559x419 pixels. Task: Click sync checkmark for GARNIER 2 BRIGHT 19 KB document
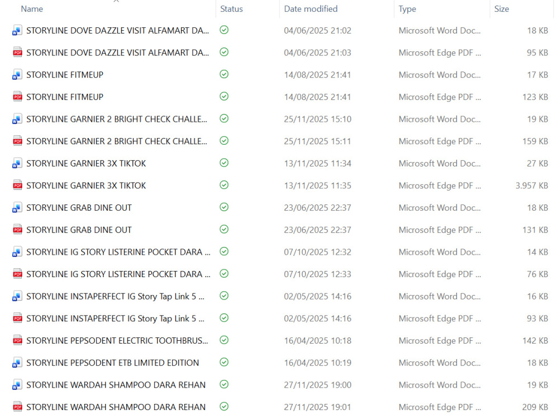tap(224, 118)
